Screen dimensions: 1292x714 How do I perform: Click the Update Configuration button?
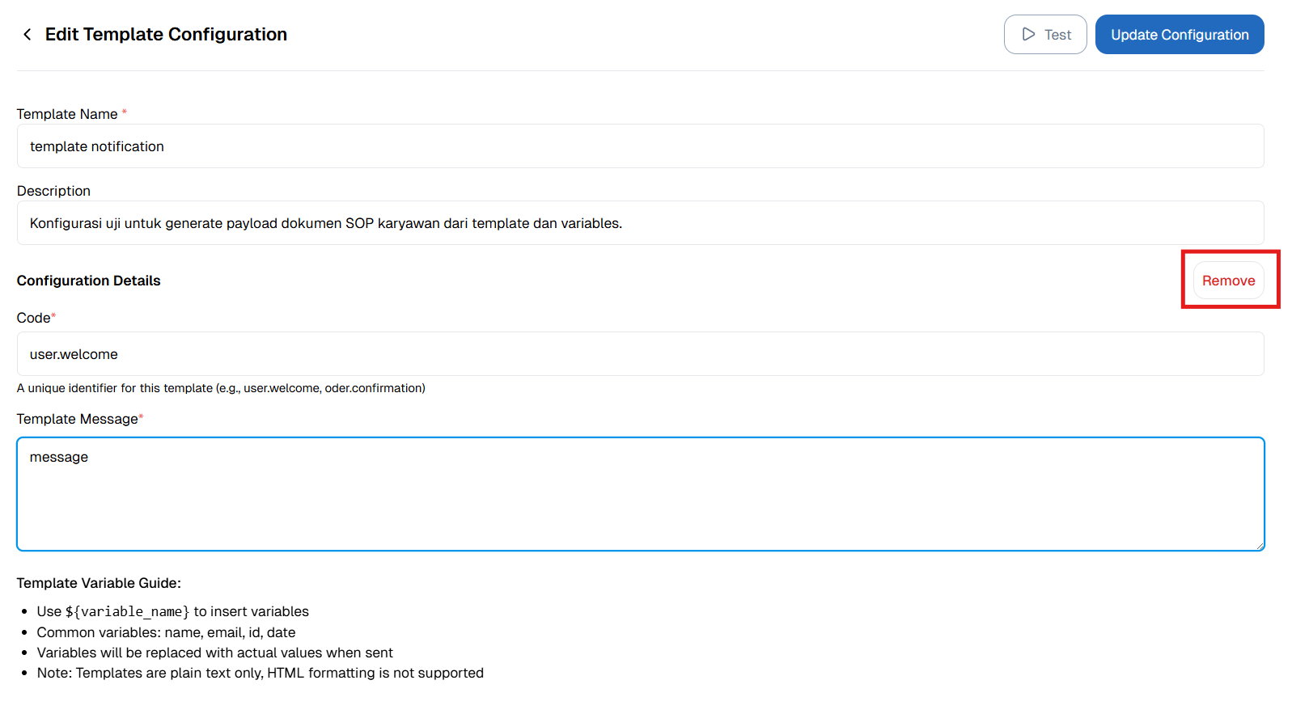tap(1179, 34)
